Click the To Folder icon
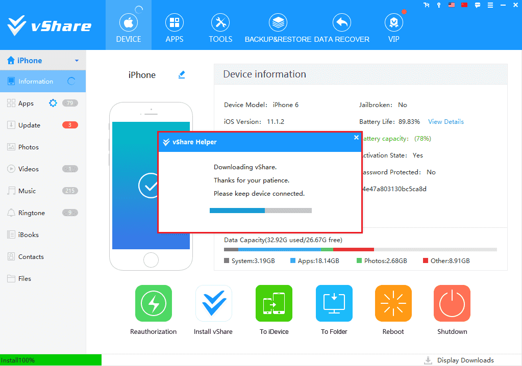 point(334,303)
